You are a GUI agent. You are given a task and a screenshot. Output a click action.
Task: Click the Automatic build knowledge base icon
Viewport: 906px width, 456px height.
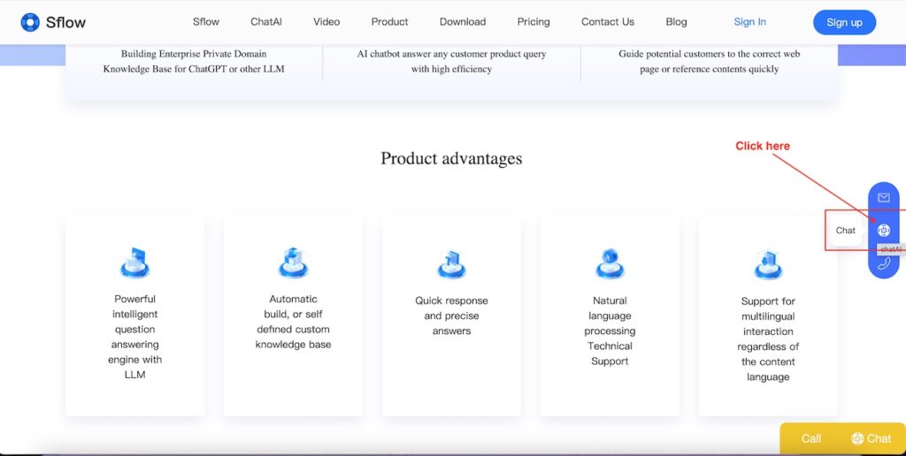293,262
